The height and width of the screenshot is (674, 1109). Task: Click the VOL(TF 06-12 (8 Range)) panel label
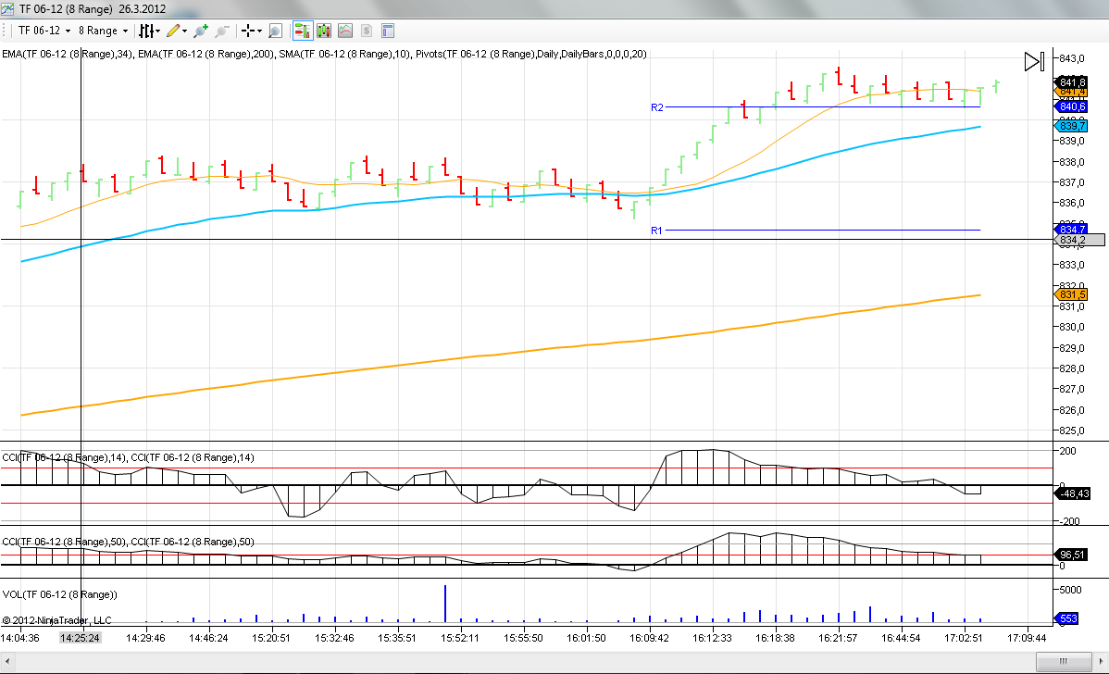(x=60, y=593)
